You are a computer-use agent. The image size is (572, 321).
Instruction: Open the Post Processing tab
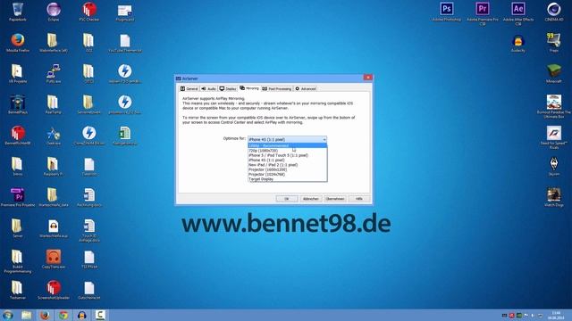[x=277, y=89]
